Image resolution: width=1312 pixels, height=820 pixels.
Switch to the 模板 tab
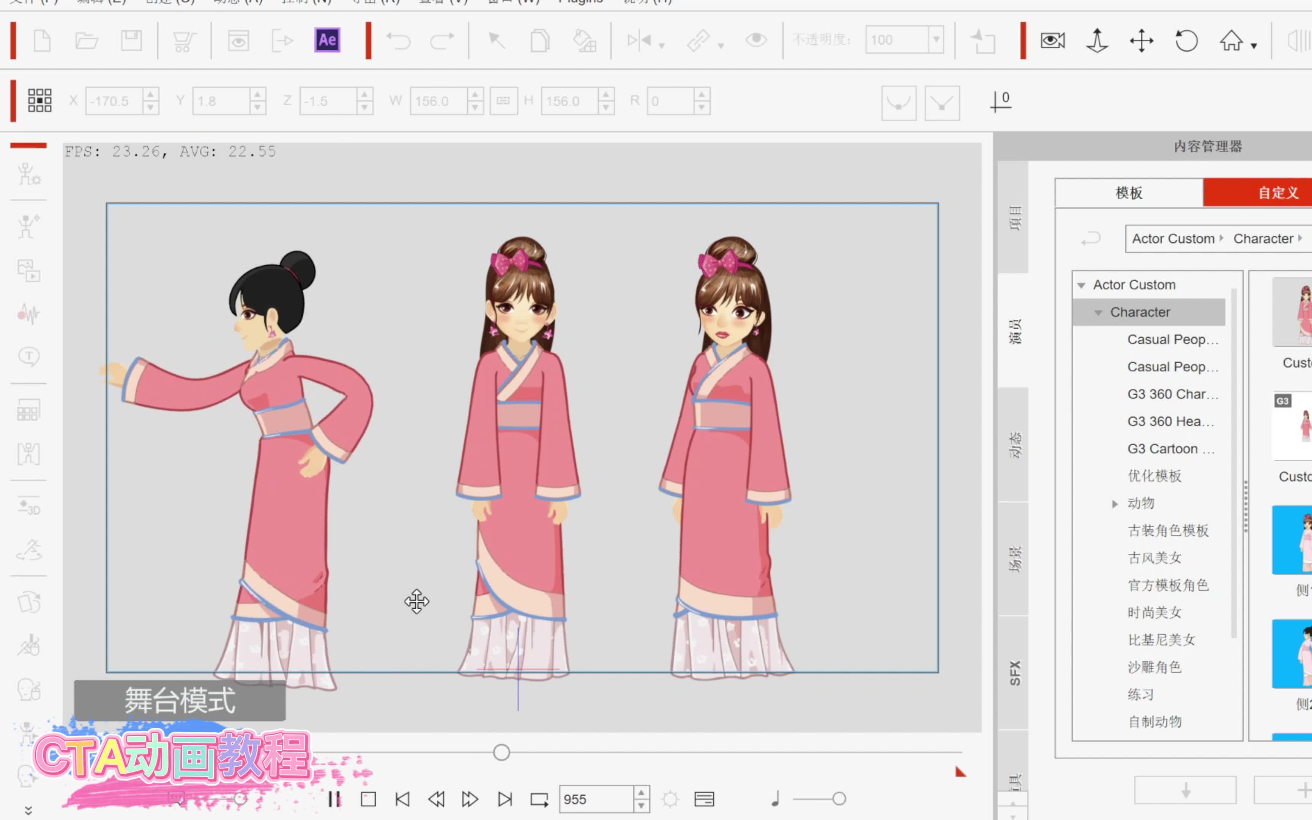(x=1129, y=192)
